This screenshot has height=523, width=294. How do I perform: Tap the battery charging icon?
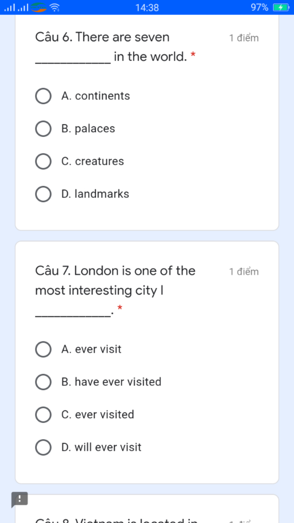(x=281, y=7)
